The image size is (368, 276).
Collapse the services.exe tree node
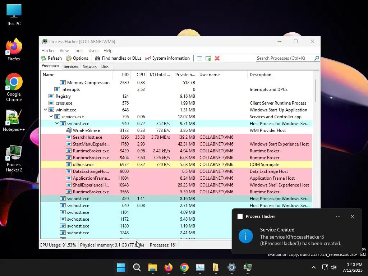(51, 116)
